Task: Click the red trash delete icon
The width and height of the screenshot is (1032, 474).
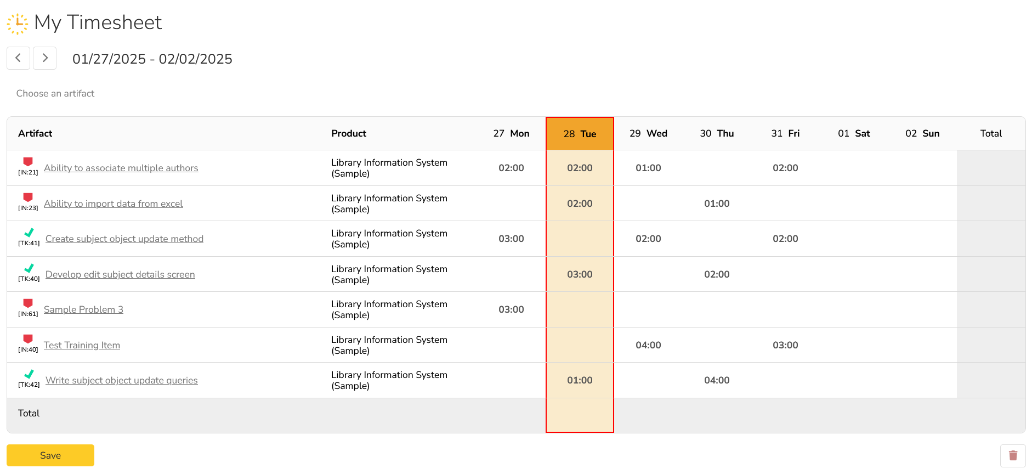Action: coord(1013,455)
